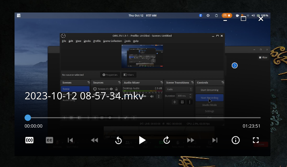Pop out the Controls dock icon
This screenshot has height=167, width=287.
pos(222,82)
